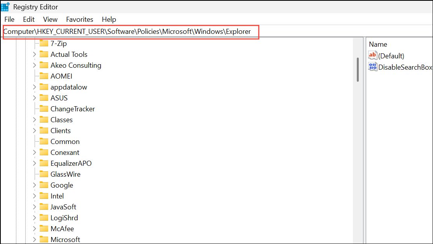433x244 pixels.
Task: Expand the Classes key
Action: (35, 119)
